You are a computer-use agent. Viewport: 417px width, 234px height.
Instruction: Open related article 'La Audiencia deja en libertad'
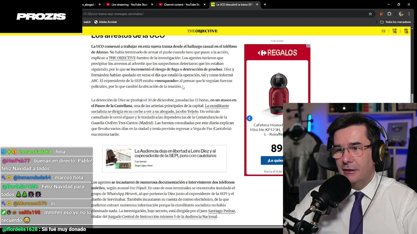[x=175, y=153]
